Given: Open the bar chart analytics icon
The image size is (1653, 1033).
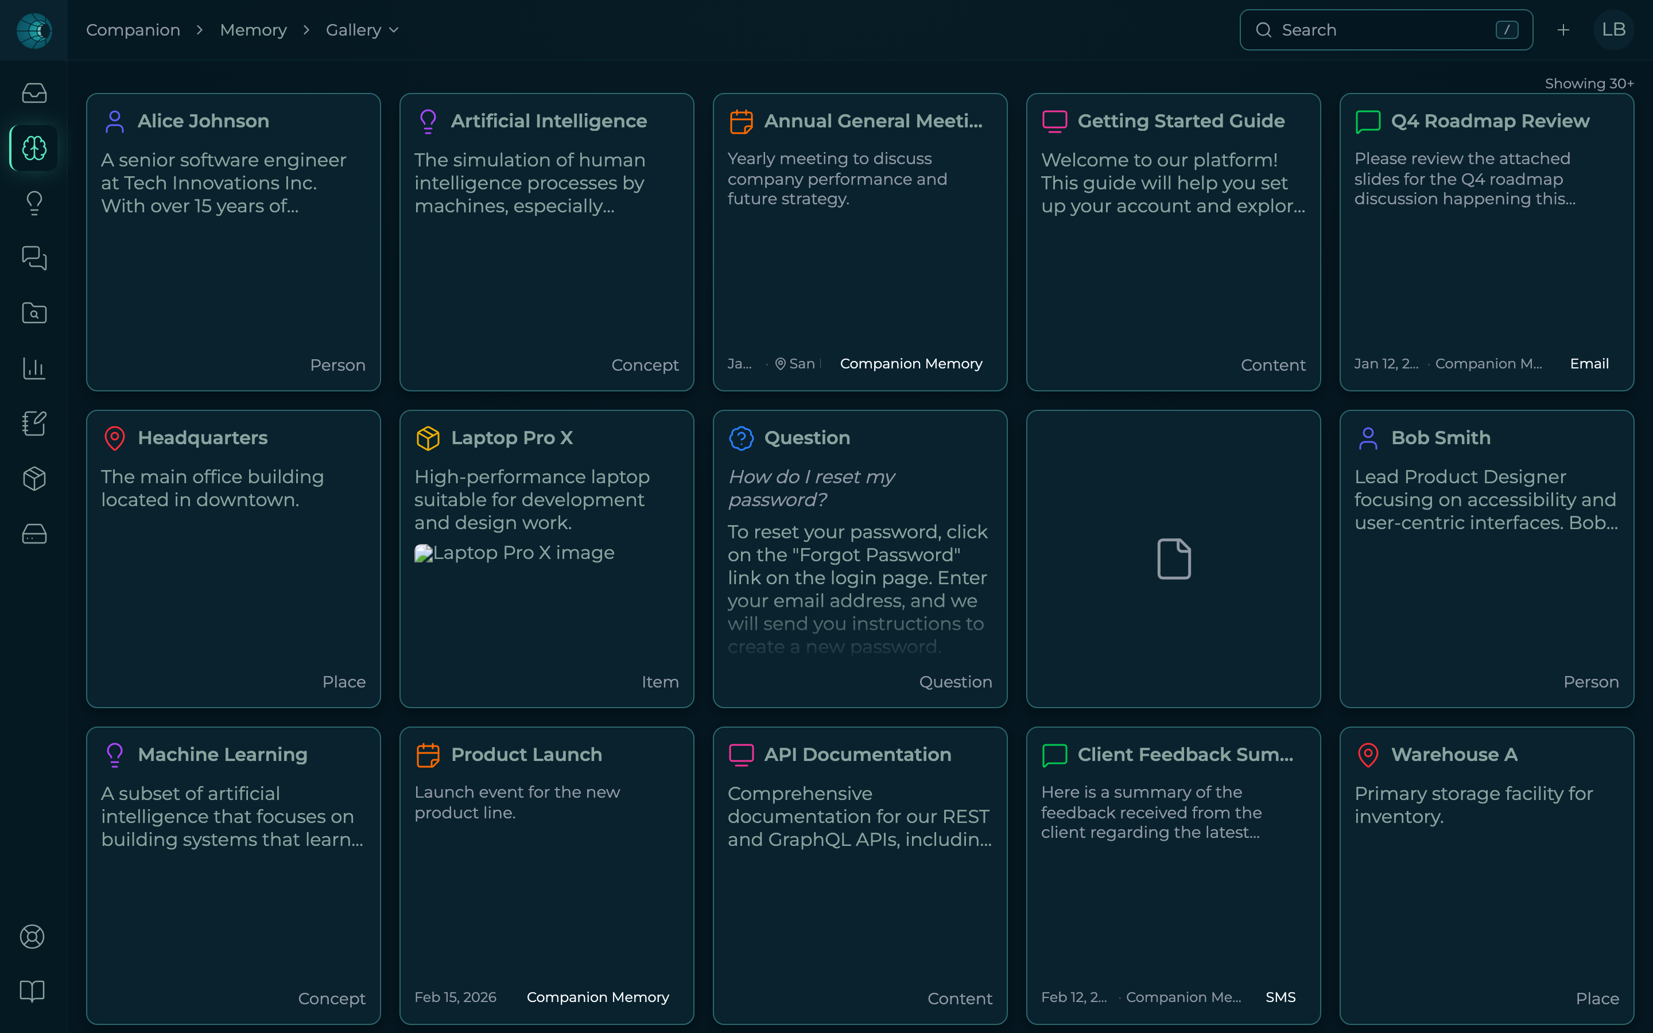Looking at the screenshot, I should [34, 368].
